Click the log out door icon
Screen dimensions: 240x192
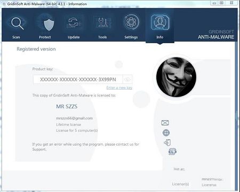coord(167,142)
